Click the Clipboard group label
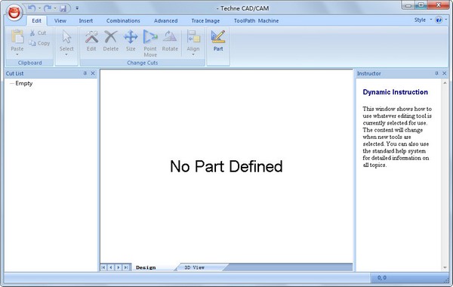 tap(29, 63)
